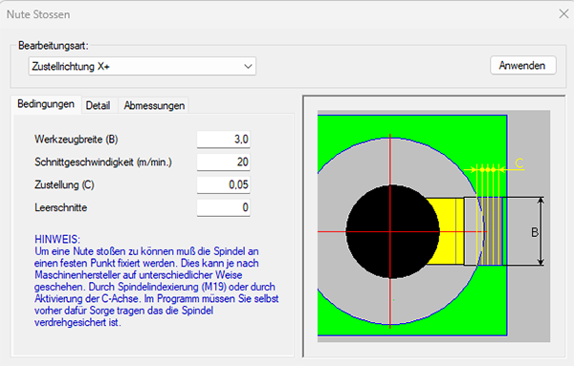Viewport: 574px width, 366px height.
Task: Click the yellow C dimension label
Action: [x=519, y=162]
